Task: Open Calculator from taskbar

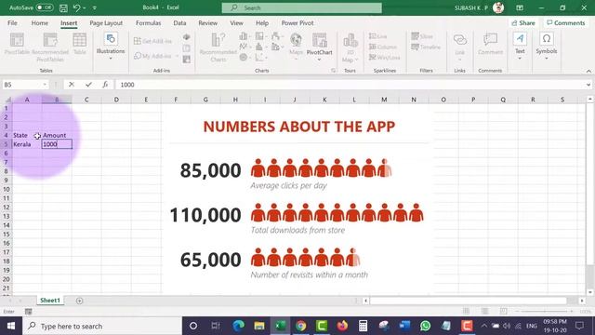Action: click(364, 326)
